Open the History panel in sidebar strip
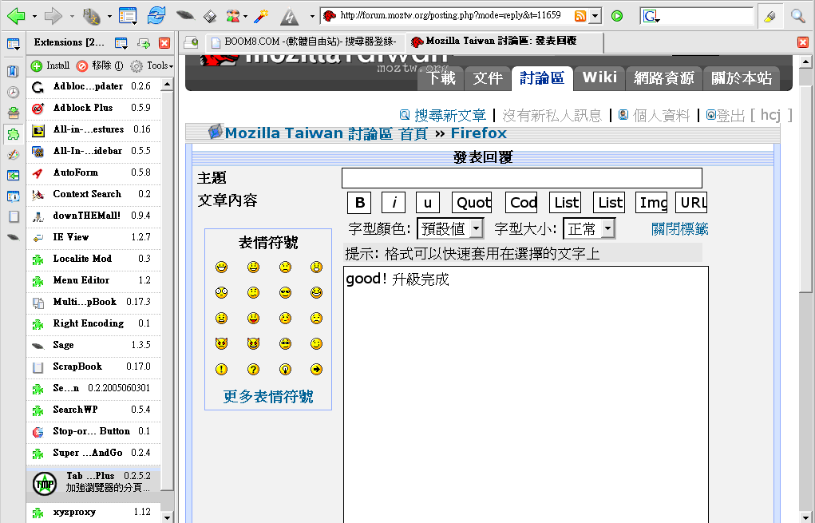Viewport: 815px width, 523px height. click(14, 92)
